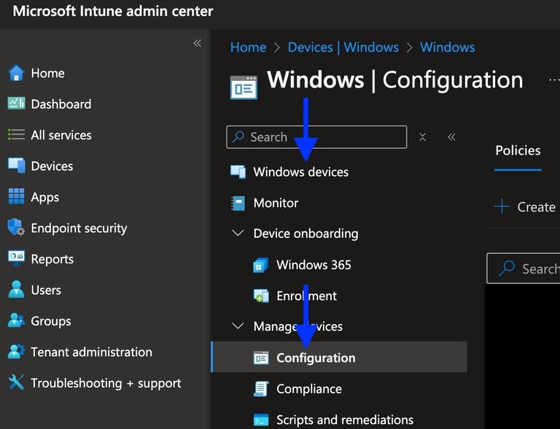Open Tenant administration in the sidebar
Viewport: 560px width, 429px height.
(91, 352)
